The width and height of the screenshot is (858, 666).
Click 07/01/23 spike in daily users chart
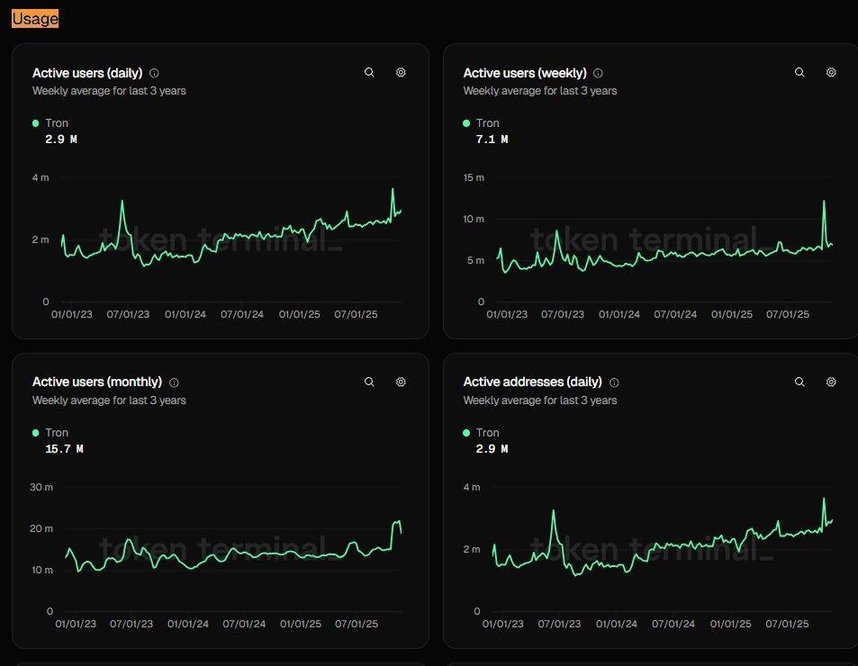tap(122, 202)
